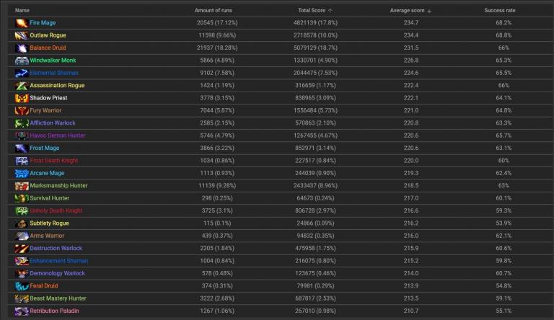Screen dimensions: 554x320
Task: Open the Affliction Warlock link
Action: click(x=53, y=123)
